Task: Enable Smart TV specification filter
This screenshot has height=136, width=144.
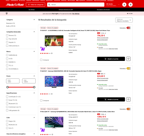Action: [7, 100]
